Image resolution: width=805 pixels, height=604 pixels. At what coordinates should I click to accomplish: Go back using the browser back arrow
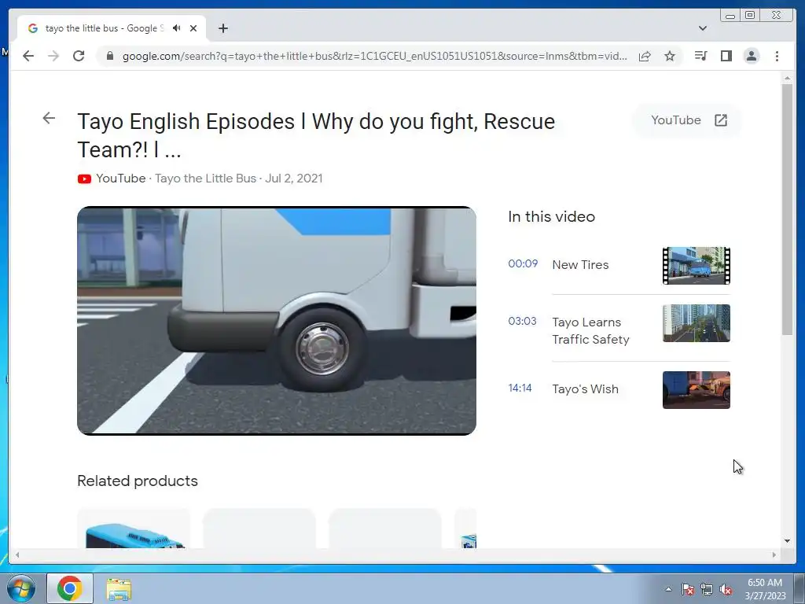click(x=28, y=56)
